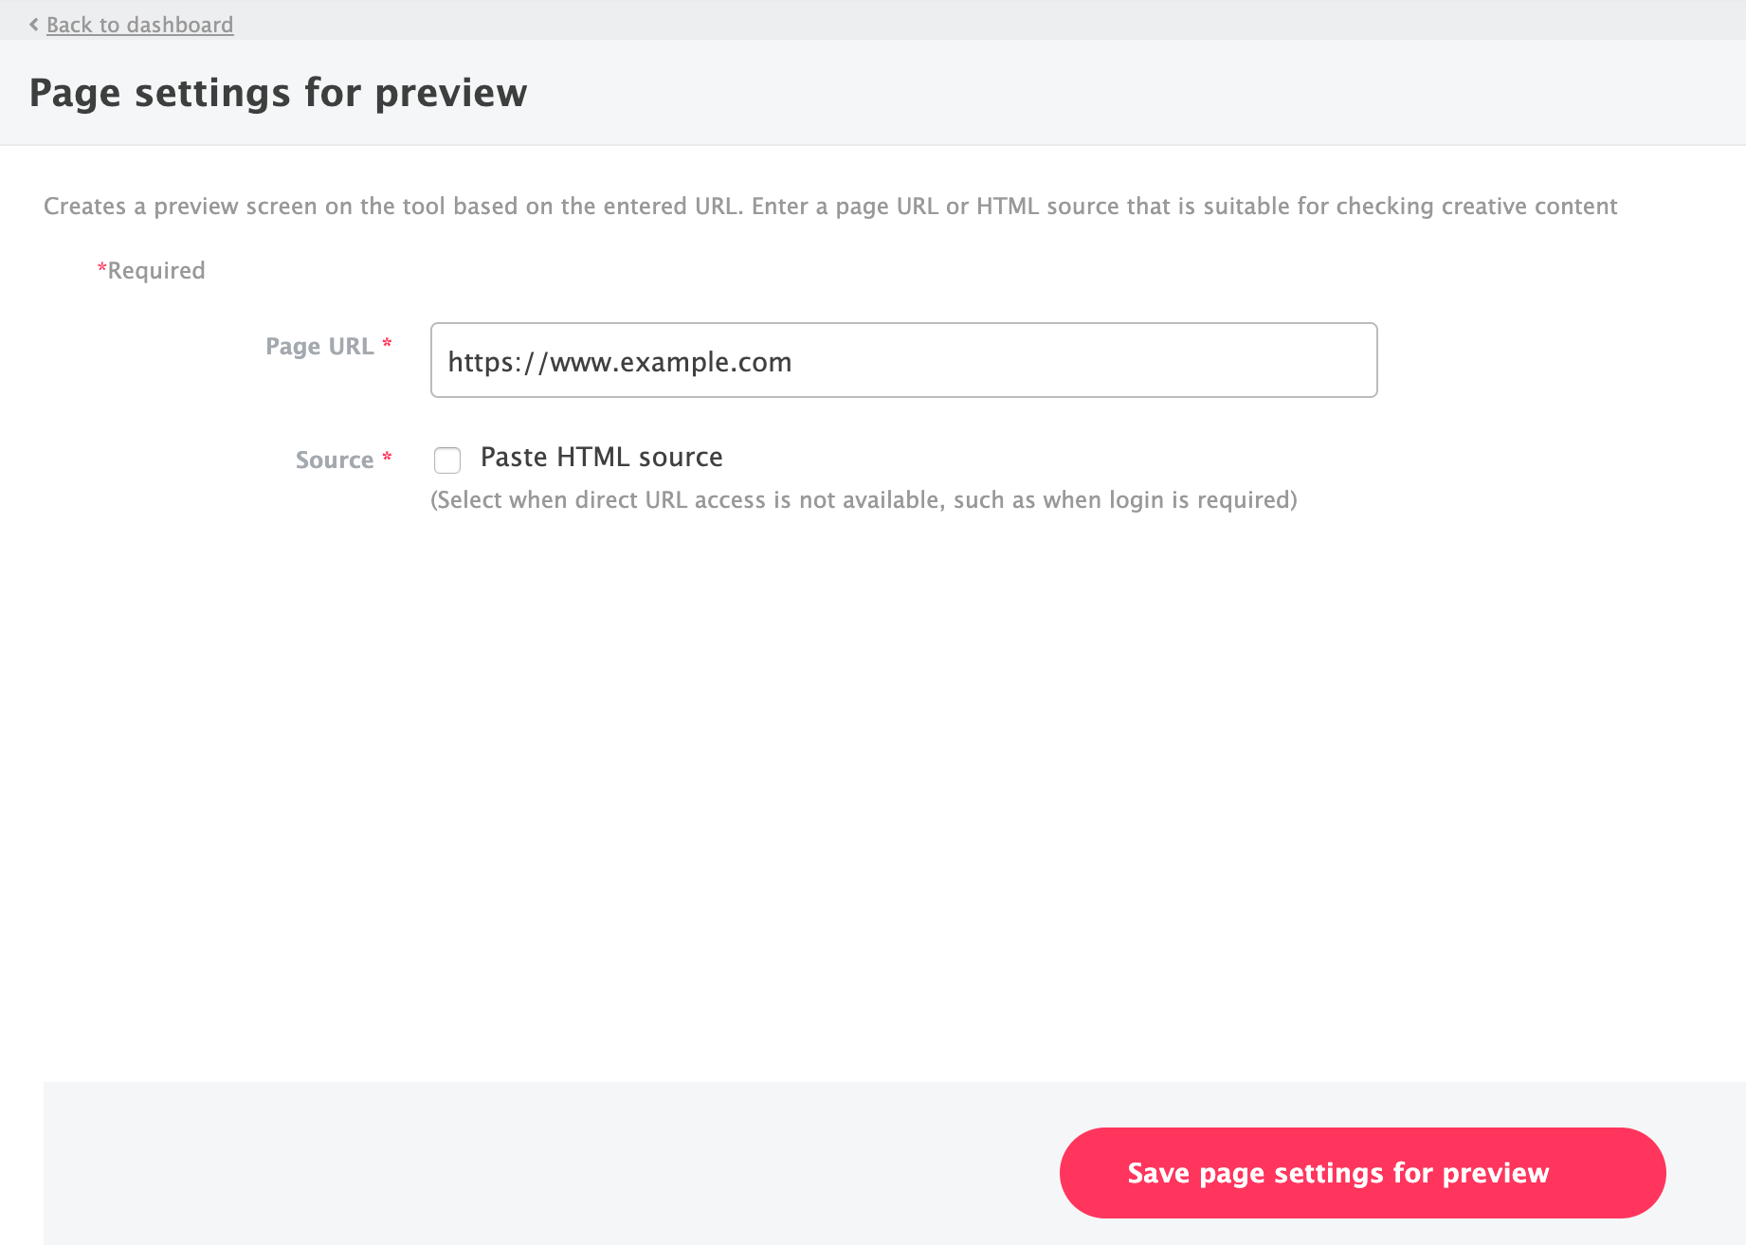
Task: Click the word 'dashboard' in back link
Action: tap(179, 25)
